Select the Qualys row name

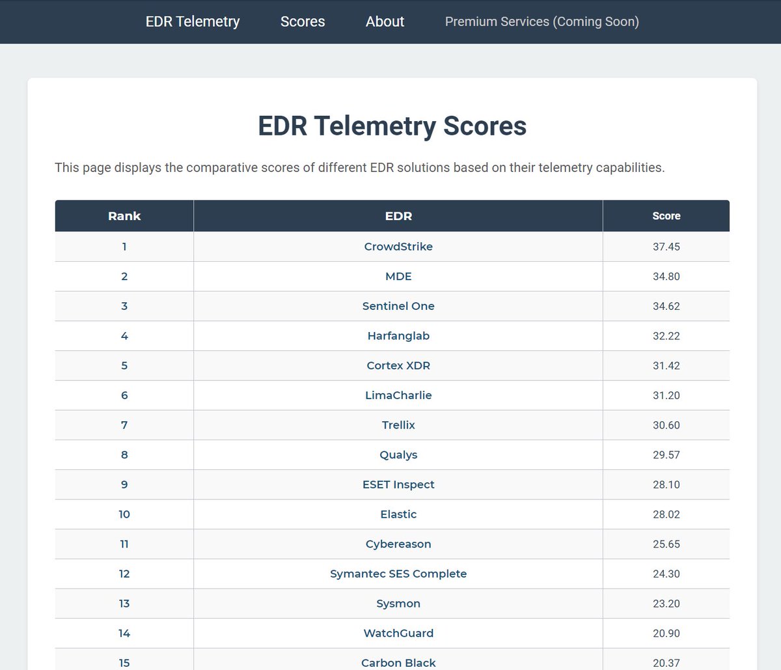point(398,455)
